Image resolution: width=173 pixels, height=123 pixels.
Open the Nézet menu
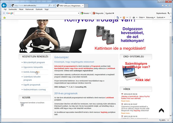point(21,9)
